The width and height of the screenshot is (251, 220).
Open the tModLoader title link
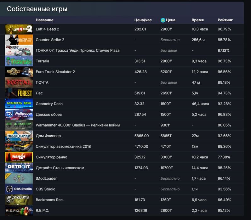[x=46, y=178]
